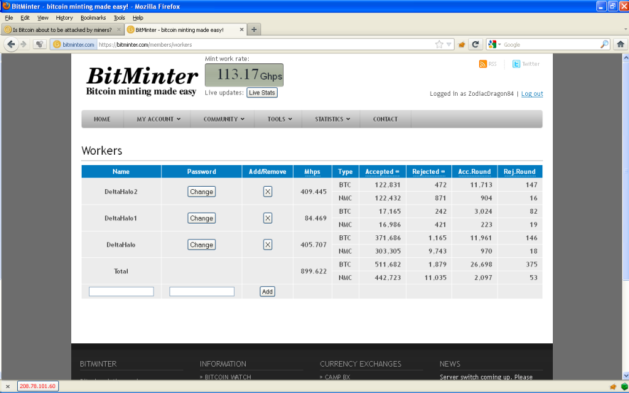Open the Bookmarks menu
The image size is (629, 393).
[x=93, y=18]
